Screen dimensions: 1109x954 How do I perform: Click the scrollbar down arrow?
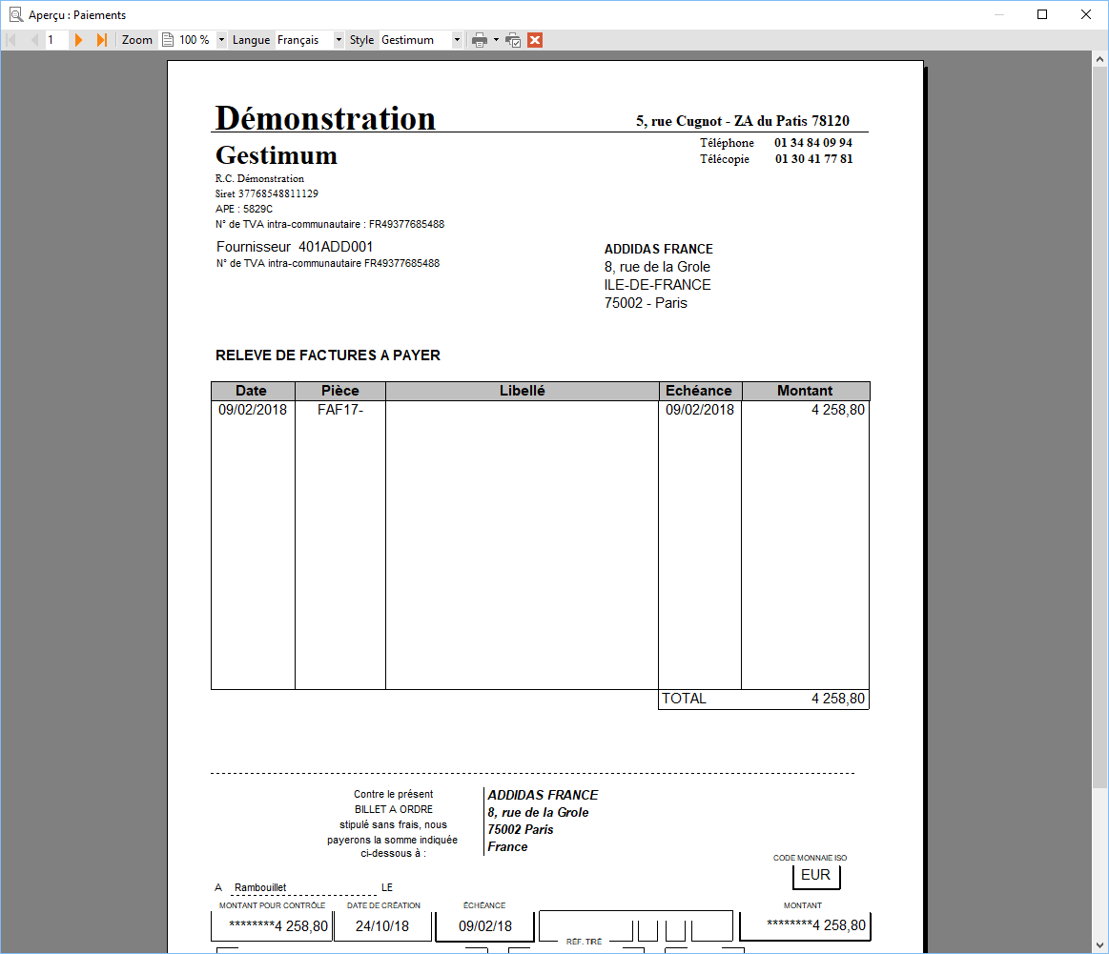[x=1099, y=944]
